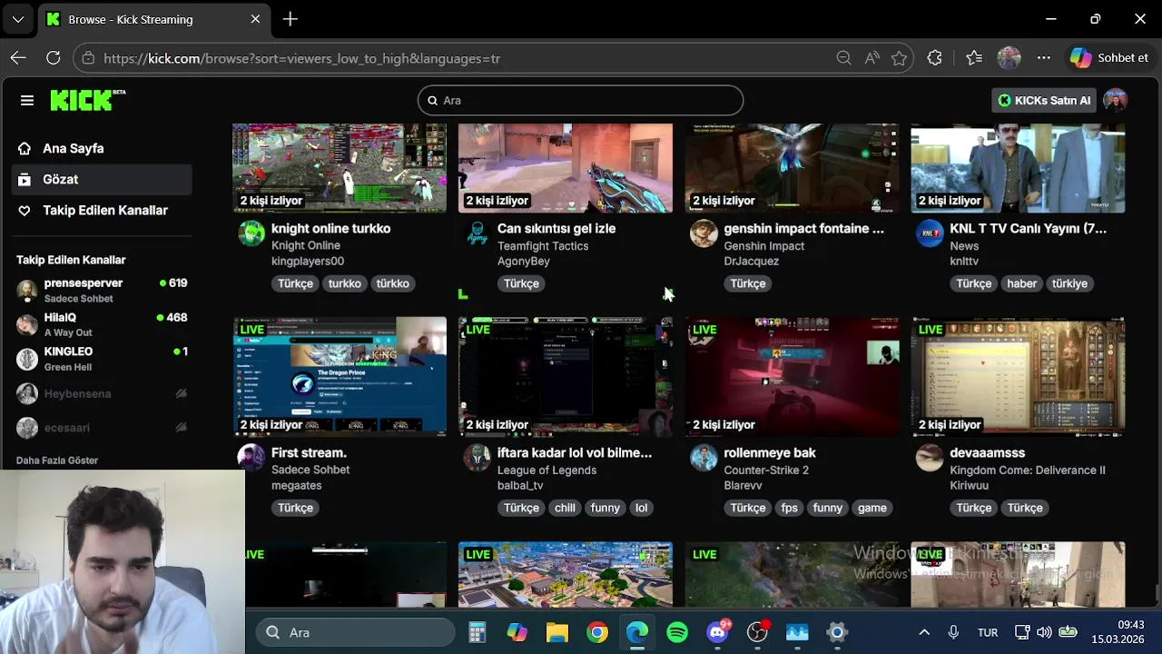
Task: Go back with browser back arrow
Action: [18, 58]
